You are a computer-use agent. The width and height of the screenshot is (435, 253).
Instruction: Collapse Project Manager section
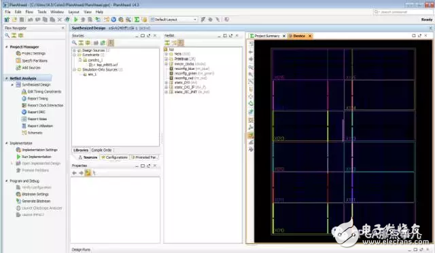(x=7, y=47)
